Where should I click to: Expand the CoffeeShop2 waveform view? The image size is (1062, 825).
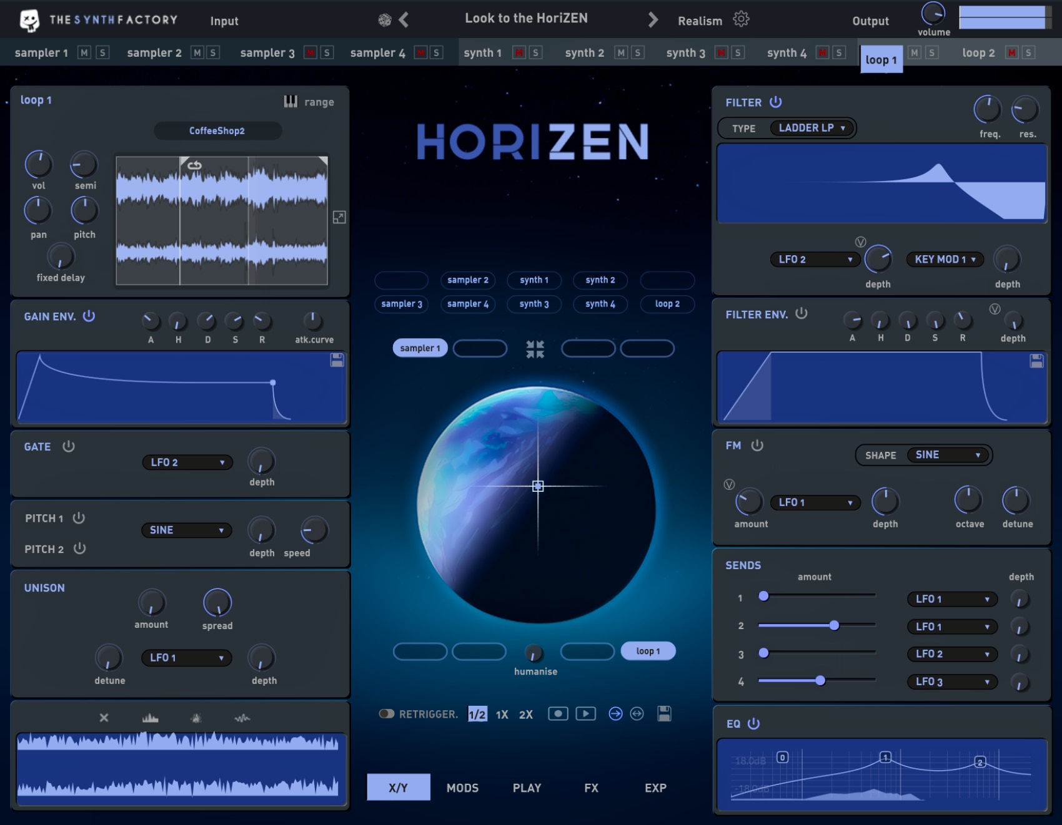point(339,217)
